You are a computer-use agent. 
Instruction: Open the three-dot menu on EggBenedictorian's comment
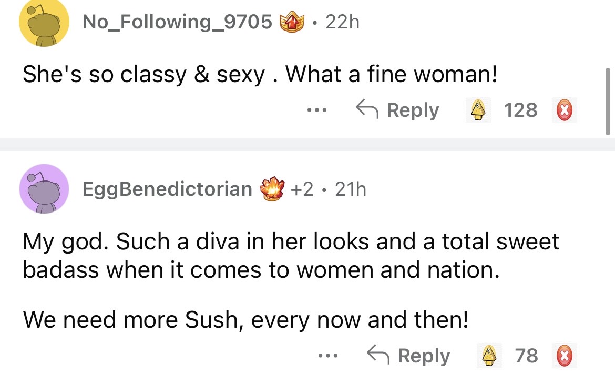tap(329, 356)
